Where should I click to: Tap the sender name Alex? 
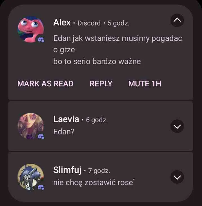[x=62, y=22]
